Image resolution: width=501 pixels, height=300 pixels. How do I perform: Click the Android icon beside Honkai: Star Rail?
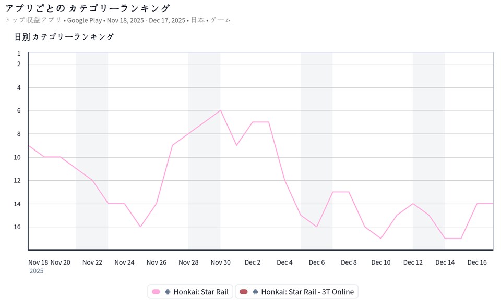pyautogui.click(x=168, y=292)
